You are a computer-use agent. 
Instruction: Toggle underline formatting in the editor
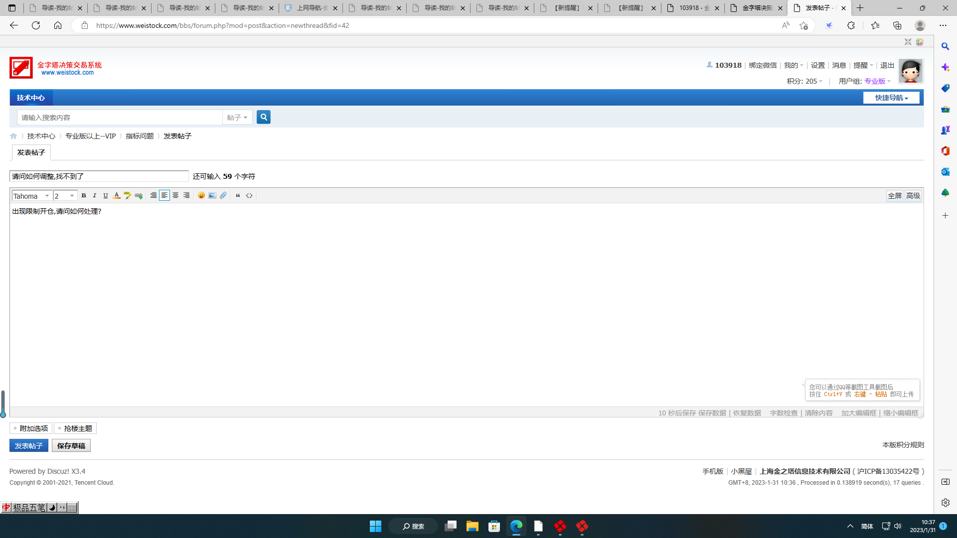[106, 196]
